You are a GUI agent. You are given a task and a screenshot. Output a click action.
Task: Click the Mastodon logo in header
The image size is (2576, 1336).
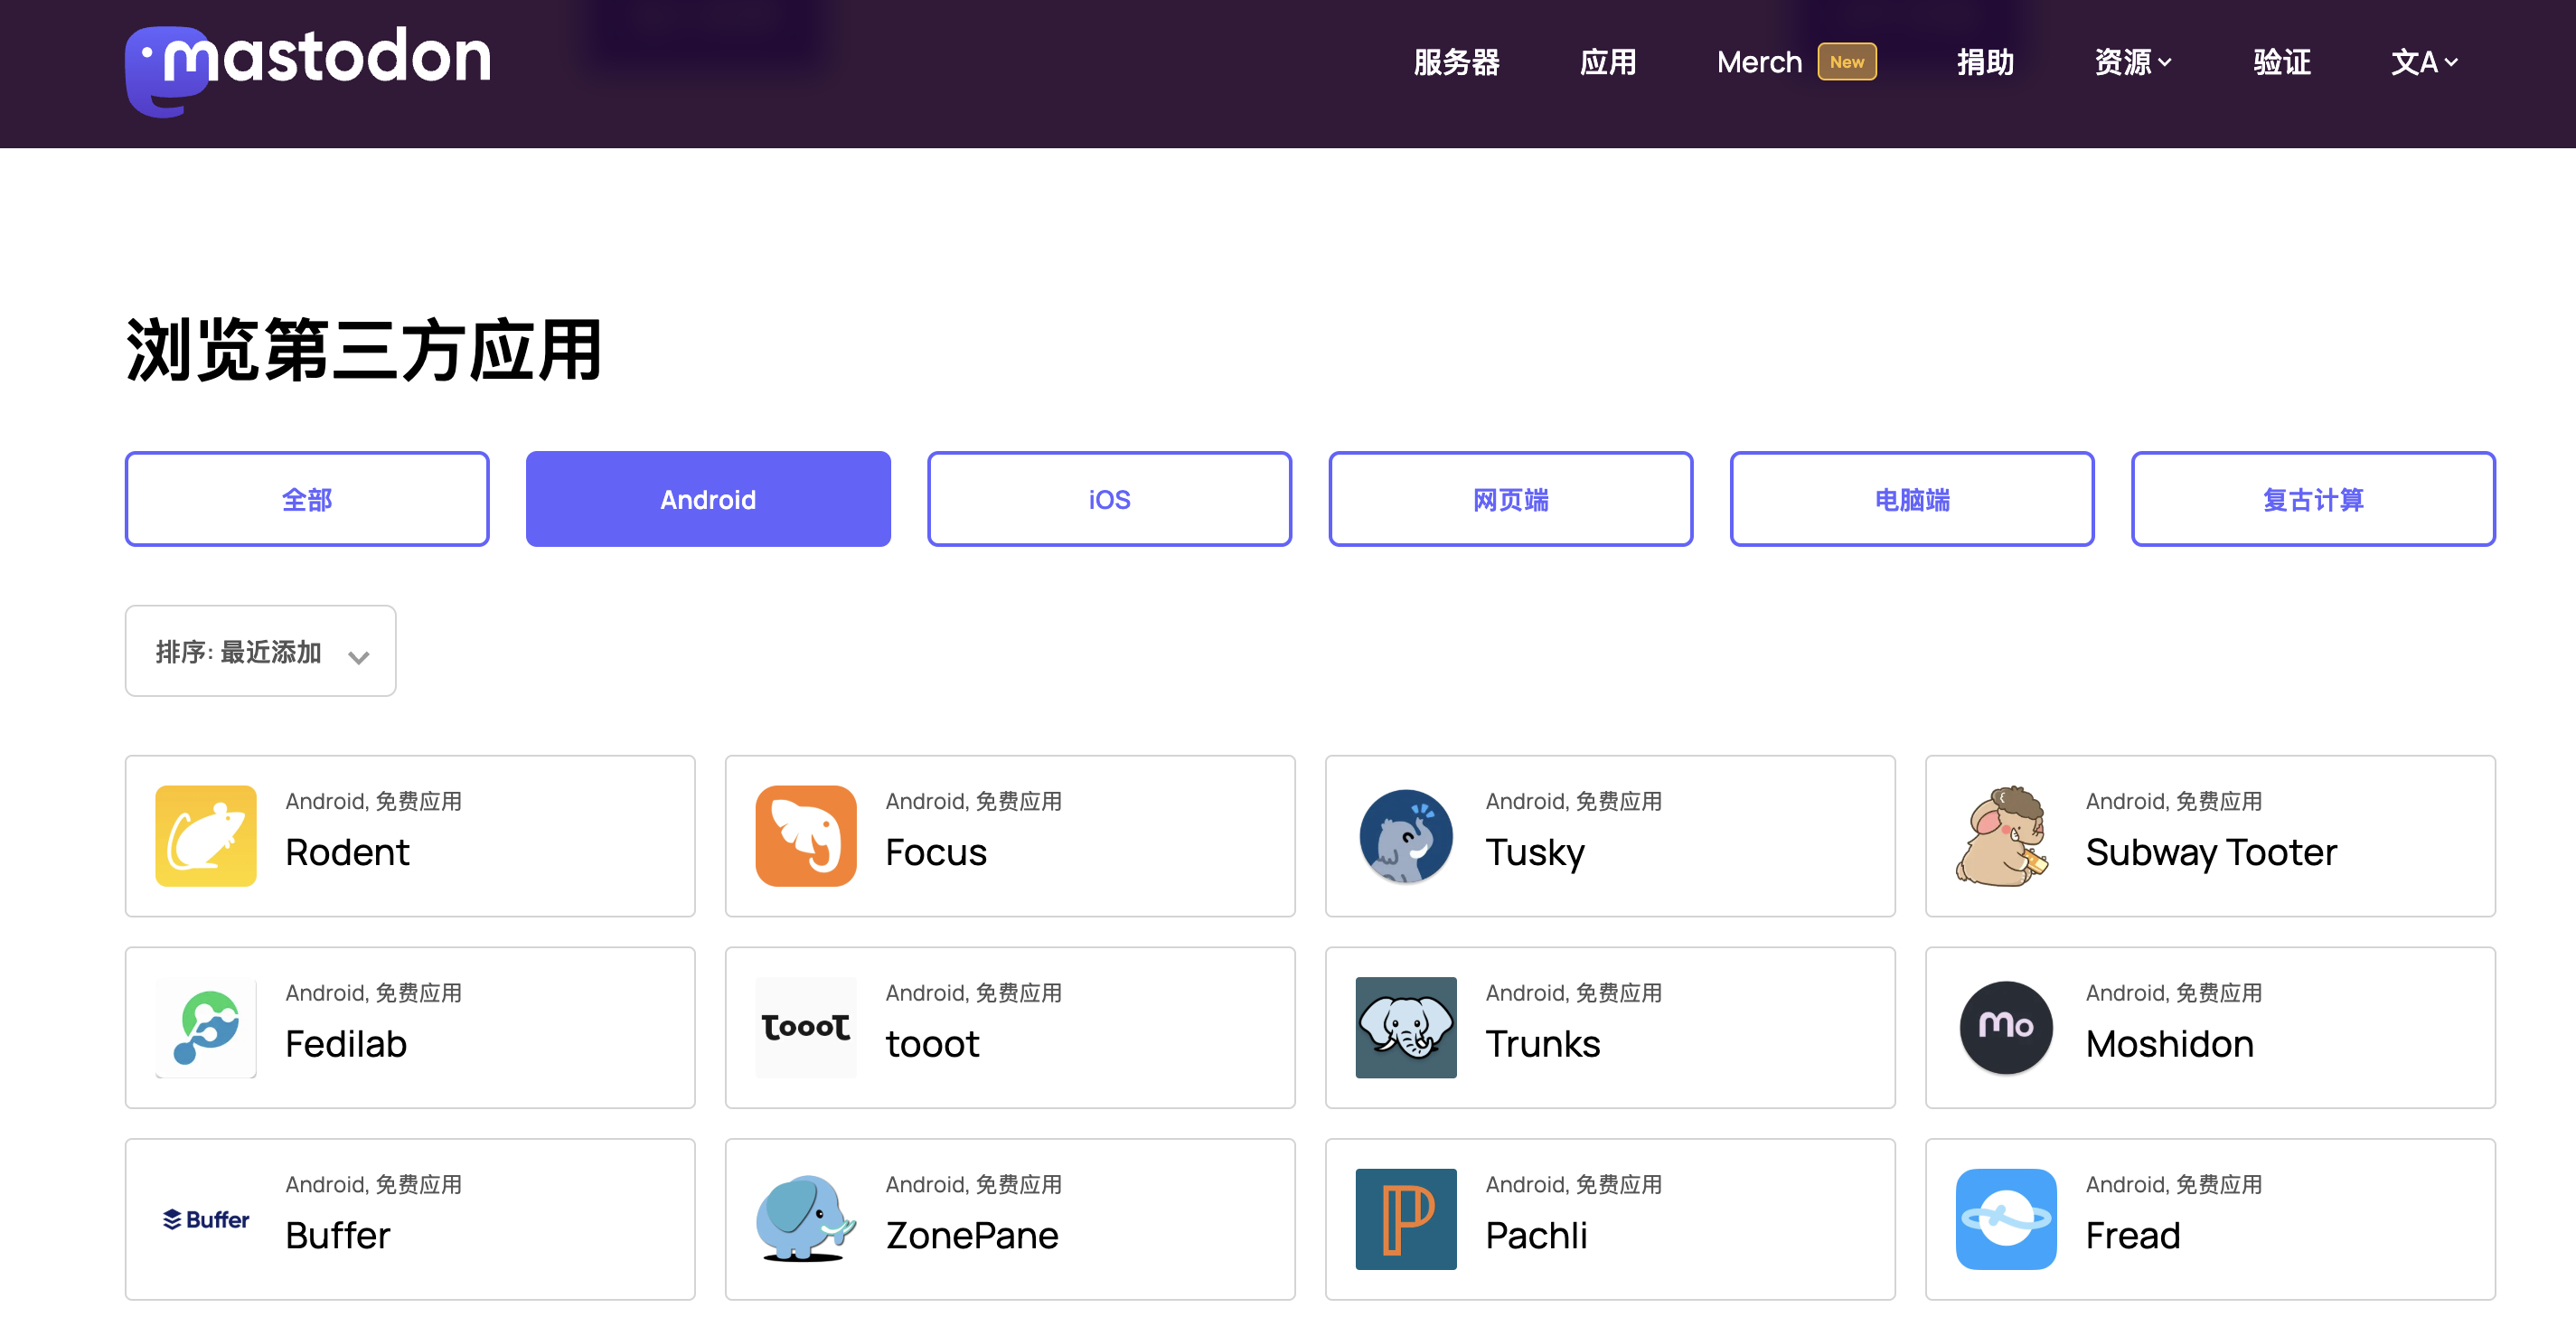(307, 66)
